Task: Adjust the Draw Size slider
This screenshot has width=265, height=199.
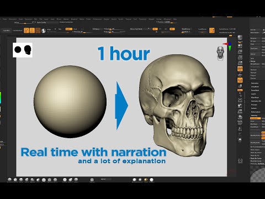Action: click(x=114, y=32)
